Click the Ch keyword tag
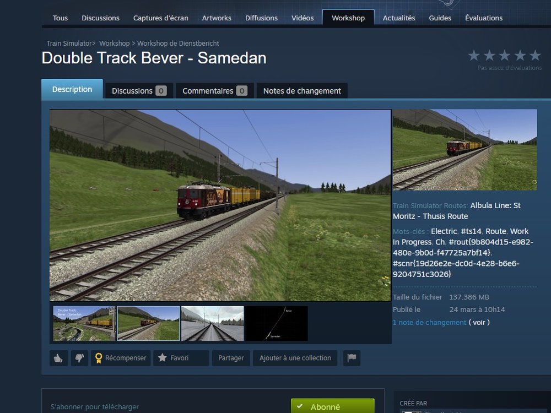 pos(440,242)
